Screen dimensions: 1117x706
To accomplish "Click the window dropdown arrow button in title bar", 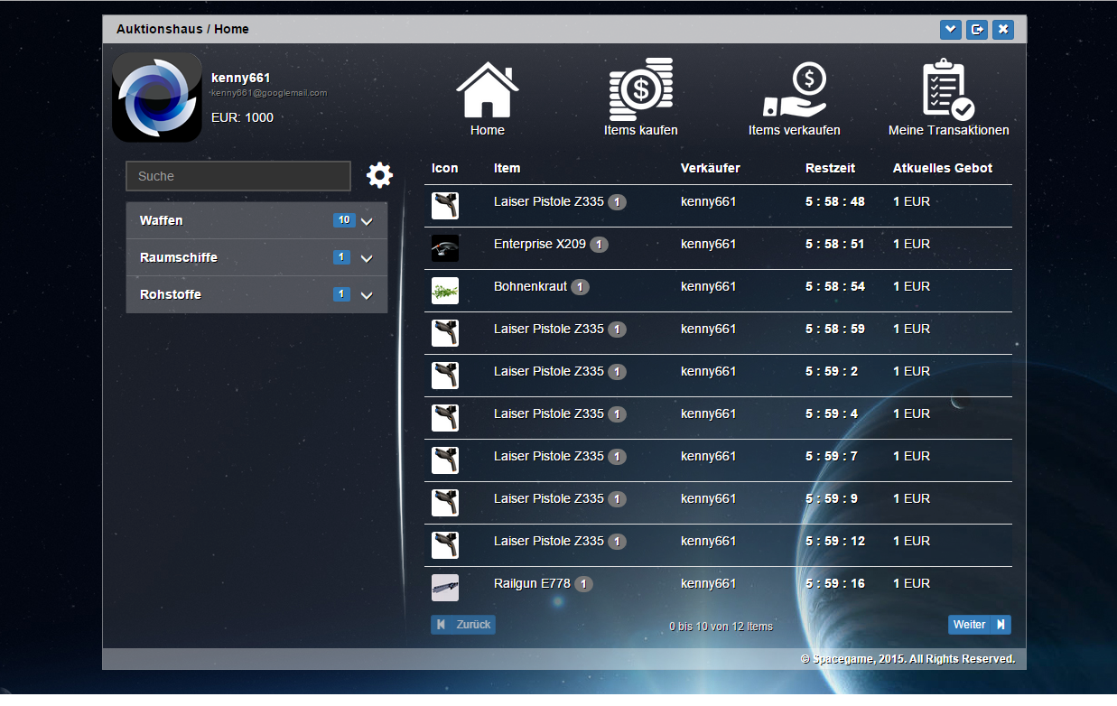I will [950, 30].
